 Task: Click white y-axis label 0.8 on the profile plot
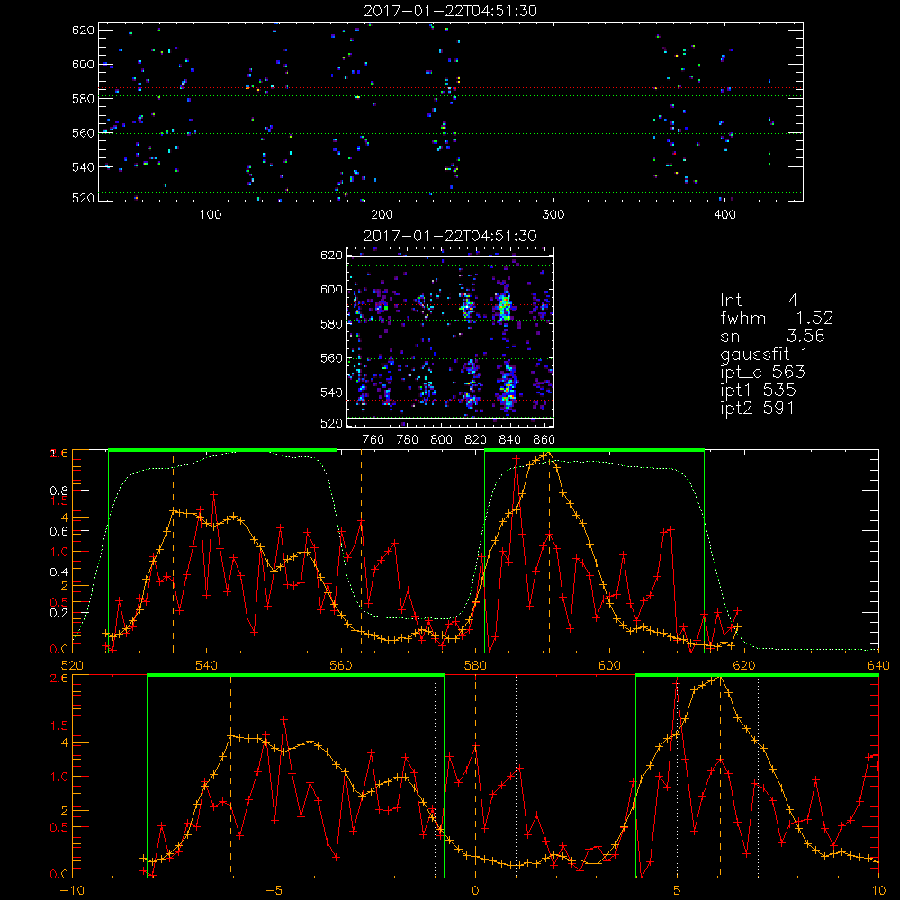pyautogui.click(x=61, y=490)
